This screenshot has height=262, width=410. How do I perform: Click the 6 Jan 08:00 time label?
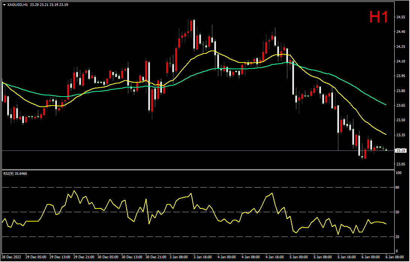tap(395, 257)
